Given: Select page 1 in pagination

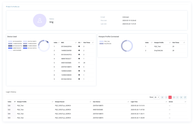Looking at the screenshot, I should tap(170, 97).
